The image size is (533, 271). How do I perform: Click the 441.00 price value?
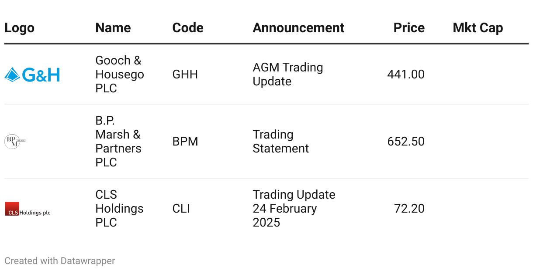[405, 75]
